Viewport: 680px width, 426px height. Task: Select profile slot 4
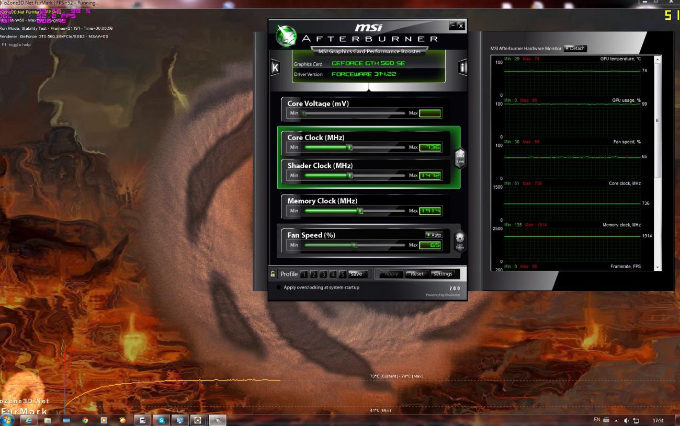(x=333, y=274)
